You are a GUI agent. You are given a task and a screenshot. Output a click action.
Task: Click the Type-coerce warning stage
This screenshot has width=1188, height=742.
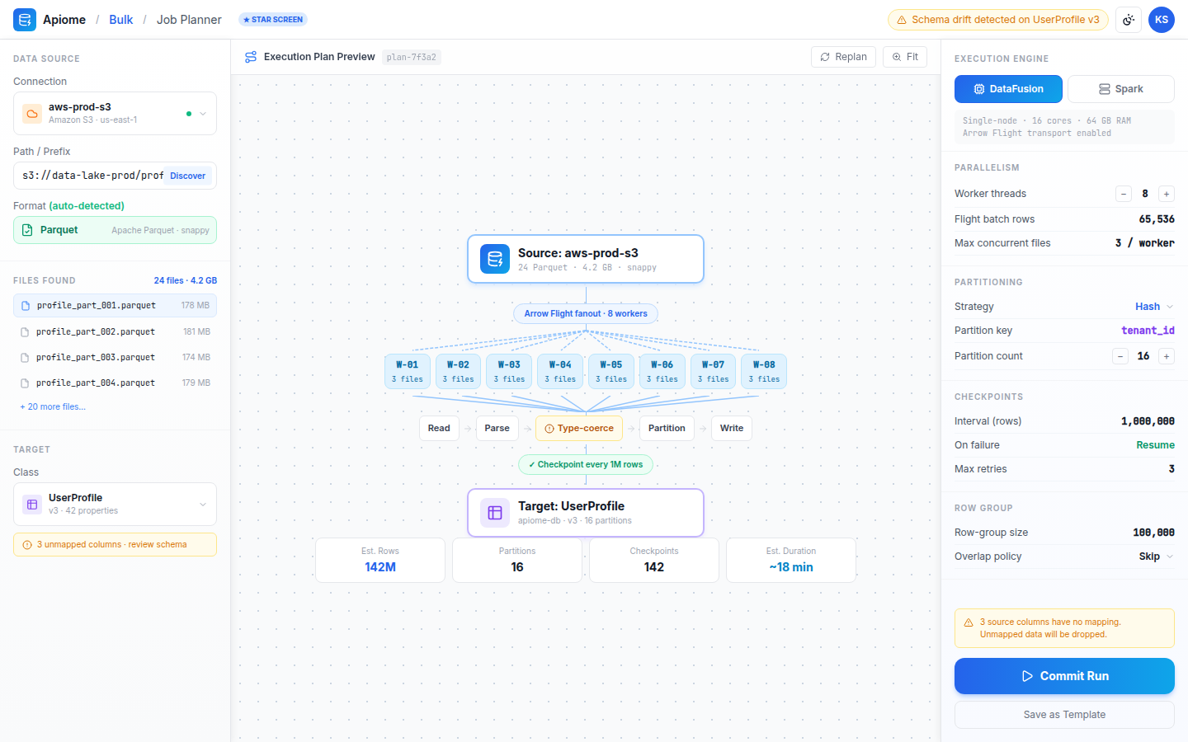(x=579, y=428)
